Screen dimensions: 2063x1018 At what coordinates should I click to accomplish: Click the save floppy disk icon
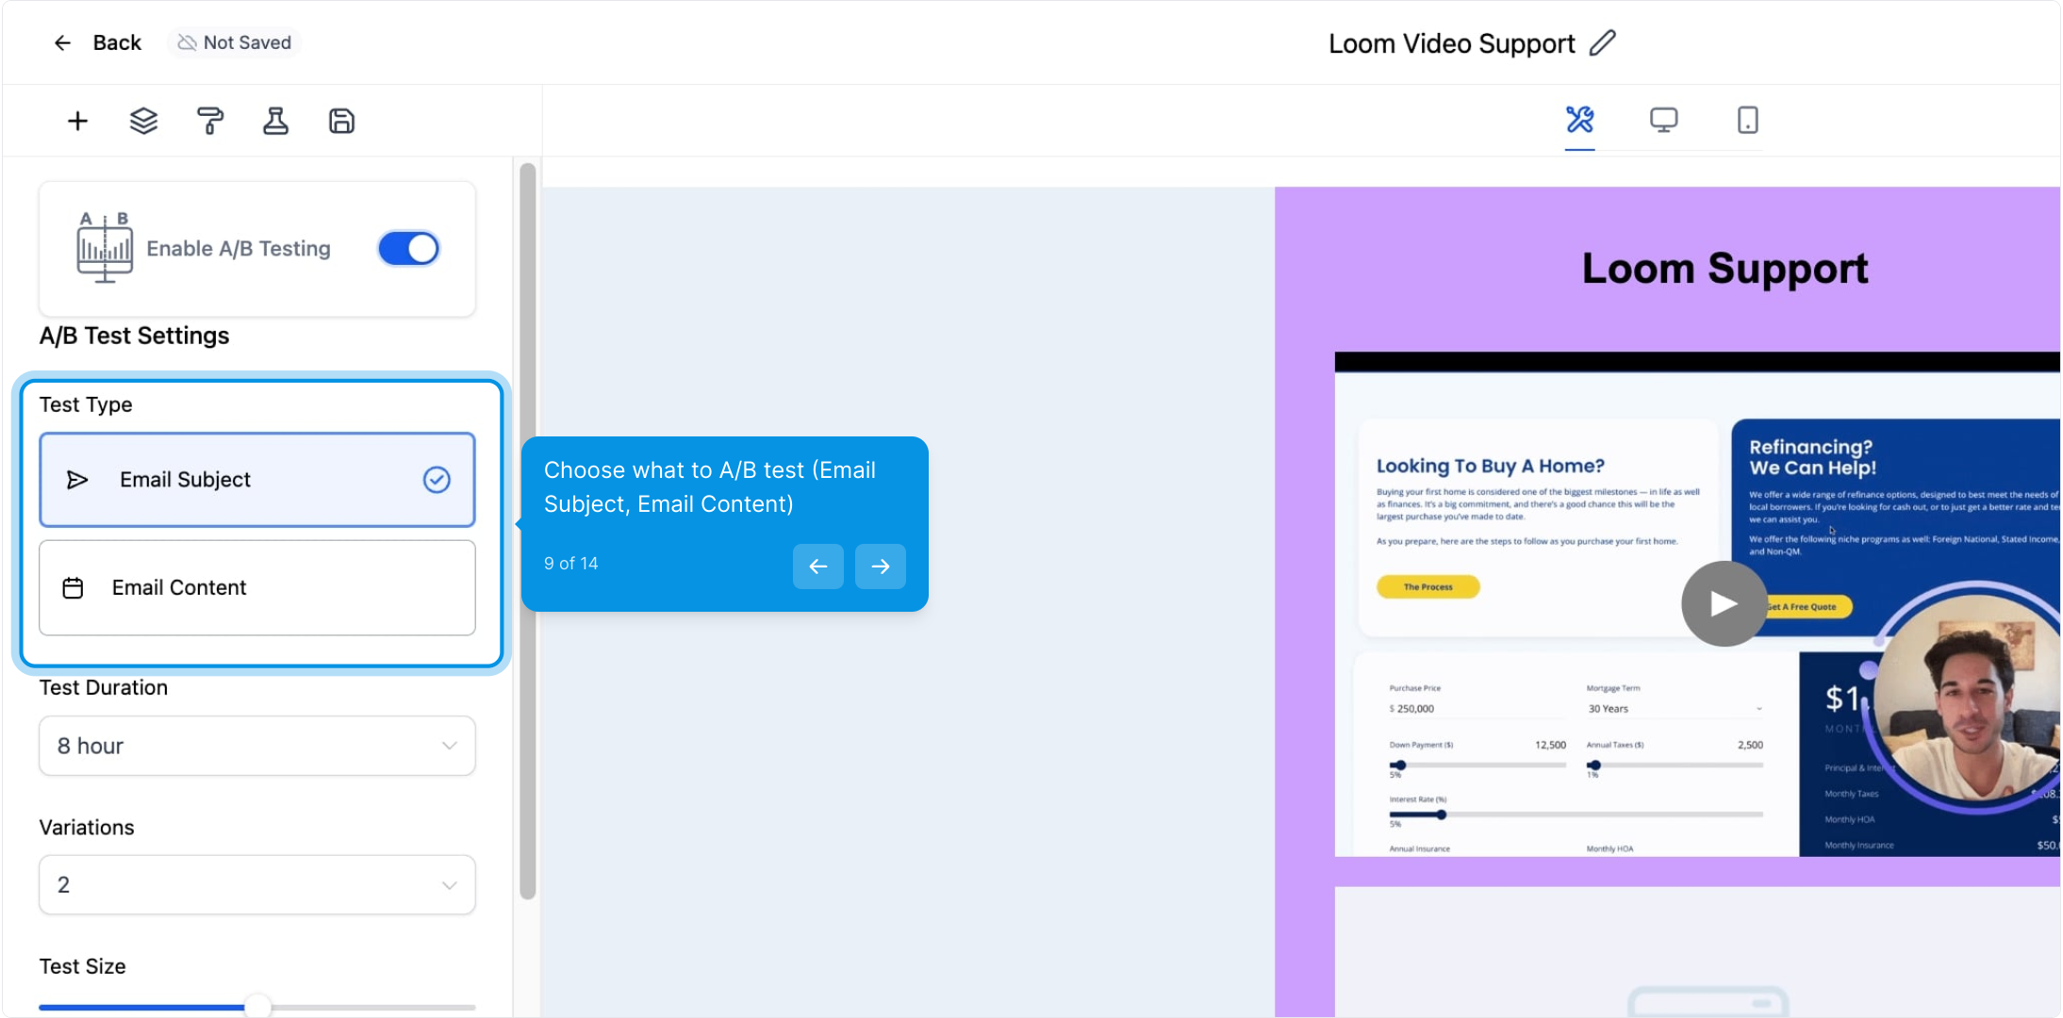pyautogui.click(x=341, y=121)
